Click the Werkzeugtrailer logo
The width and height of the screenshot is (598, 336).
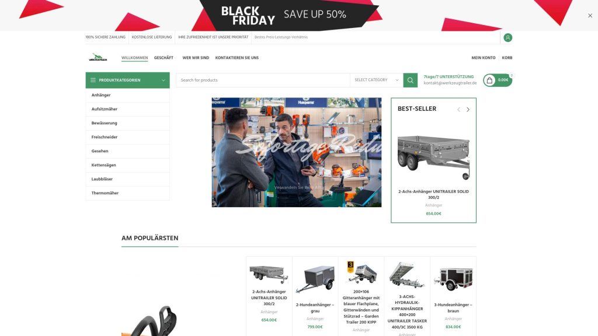point(98,58)
